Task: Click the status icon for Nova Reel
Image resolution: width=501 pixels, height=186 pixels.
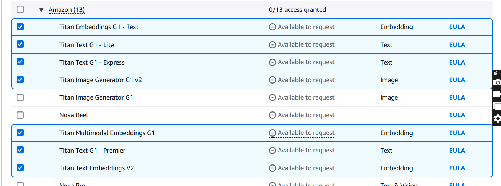Action: [272, 115]
